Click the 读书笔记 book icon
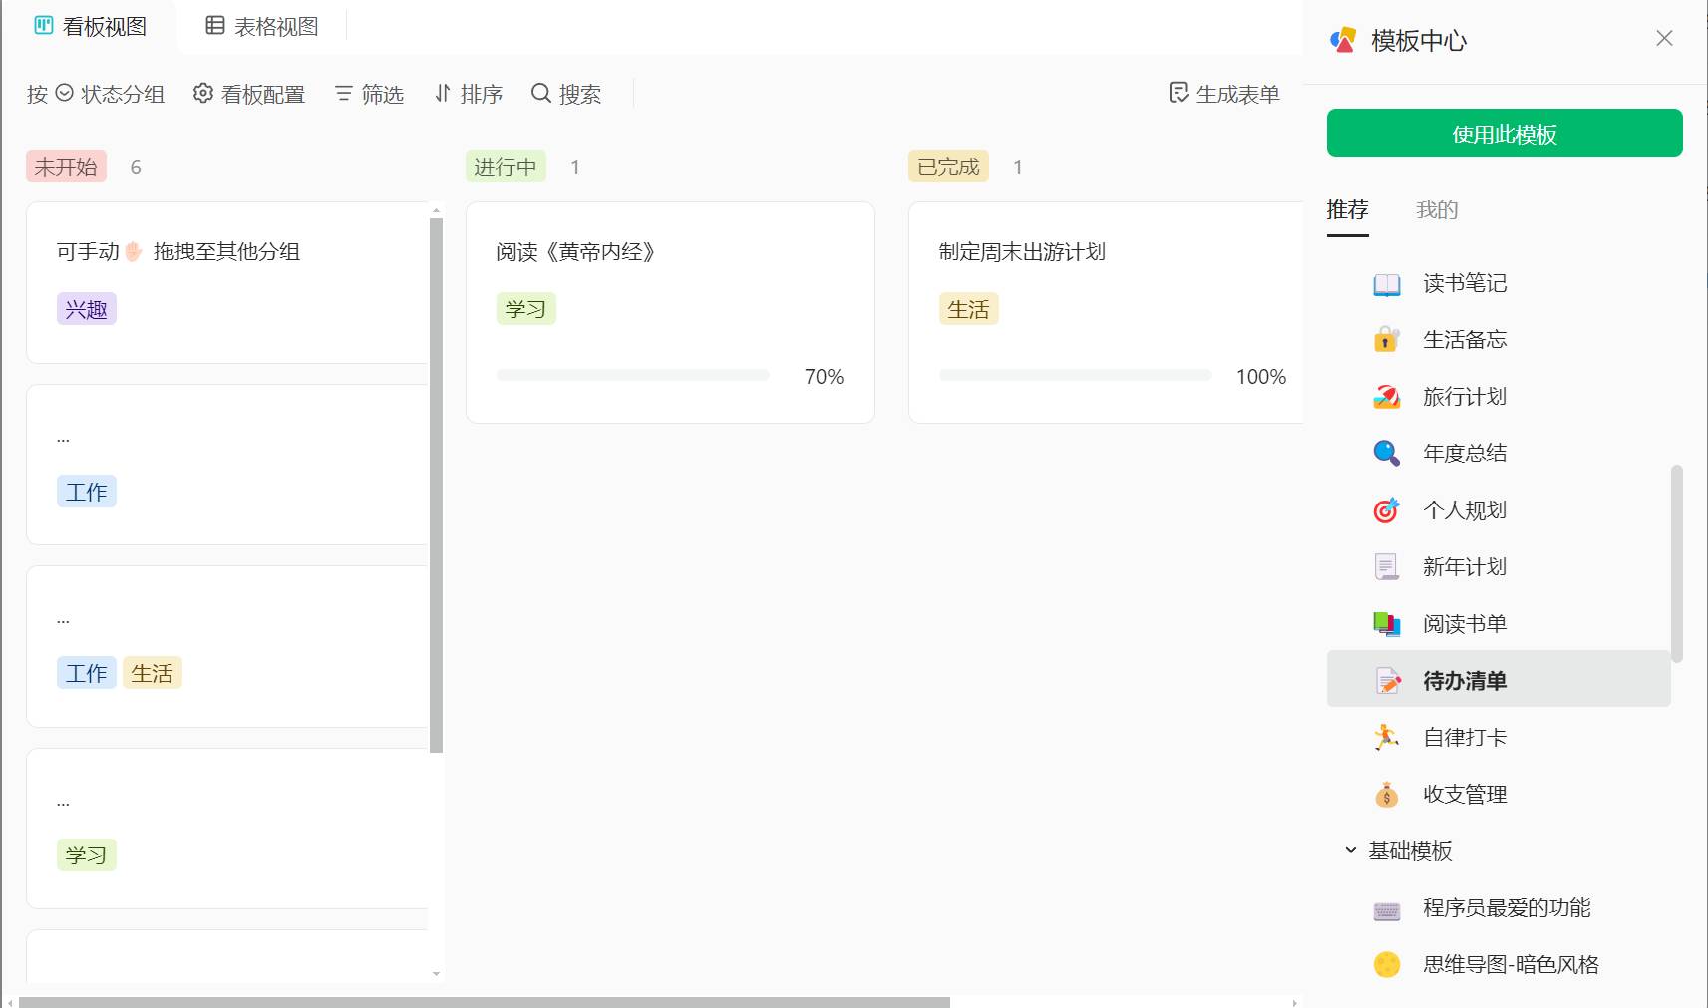The height and width of the screenshot is (1008, 1708). [x=1387, y=284]
